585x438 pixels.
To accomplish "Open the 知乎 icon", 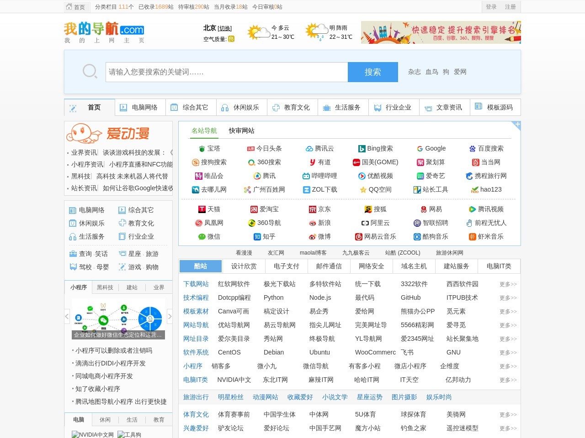I will (257, 237).
